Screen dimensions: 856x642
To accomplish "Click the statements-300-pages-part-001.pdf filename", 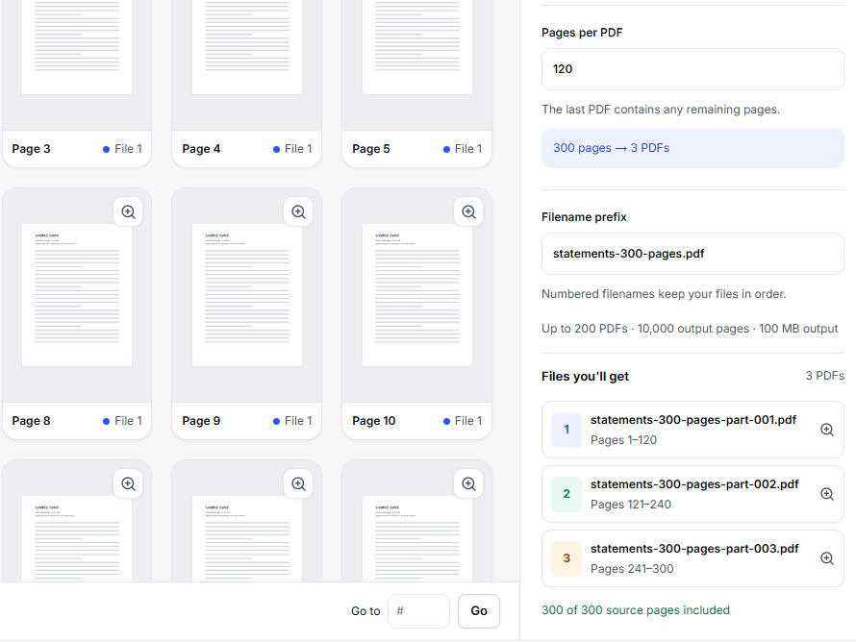I will 693,420.
